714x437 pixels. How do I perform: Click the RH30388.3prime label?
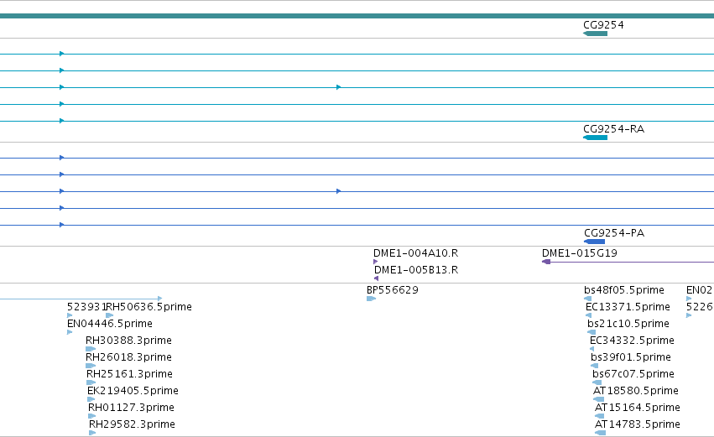(x=129, y=341)
